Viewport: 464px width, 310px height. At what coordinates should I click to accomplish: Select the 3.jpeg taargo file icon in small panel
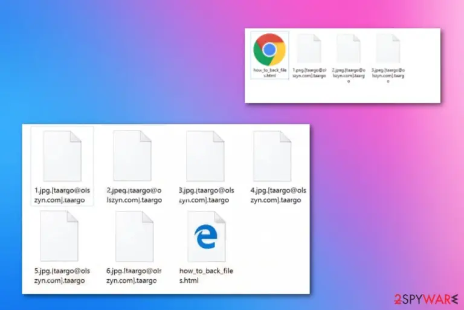click(x=388, y=48)
